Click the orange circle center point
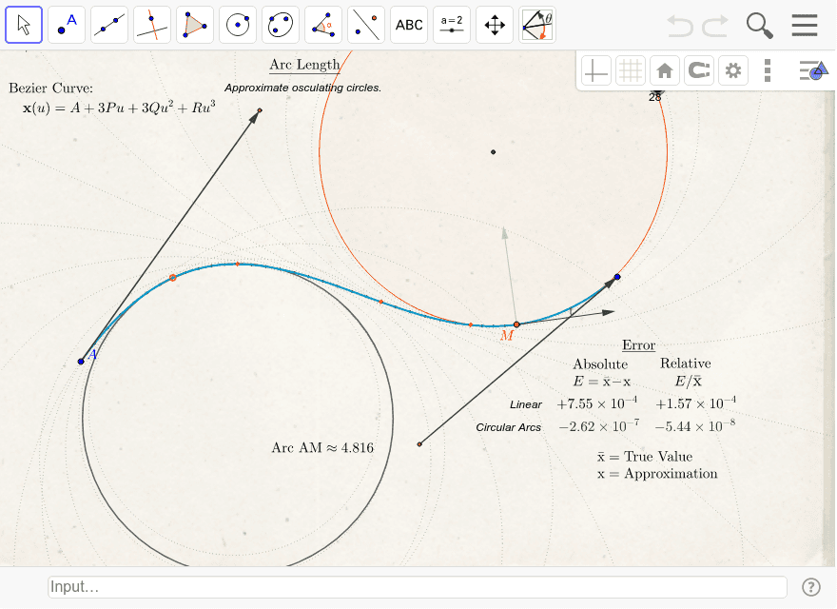837x609 pixels. (494, 152)
